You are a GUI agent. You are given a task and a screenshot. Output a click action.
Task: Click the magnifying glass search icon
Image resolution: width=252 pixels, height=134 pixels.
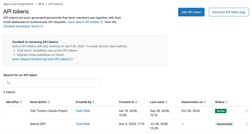pyautogui.click(x=8, y=83)
